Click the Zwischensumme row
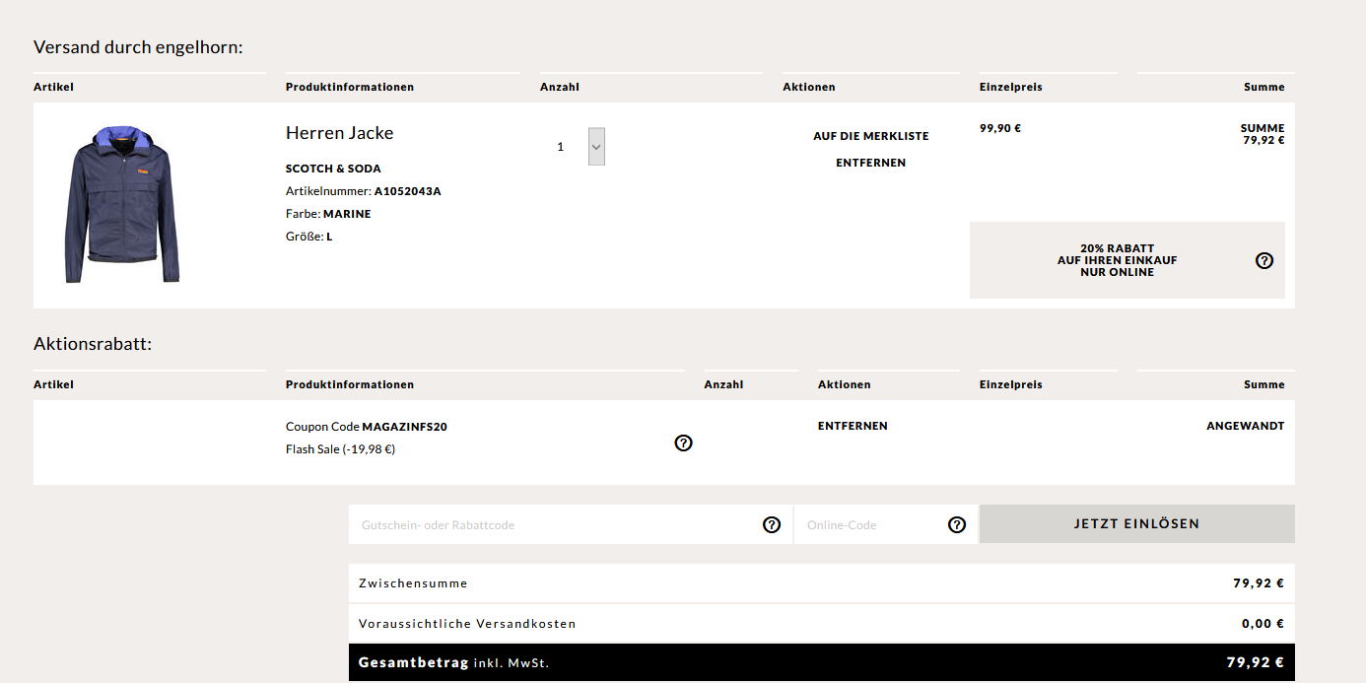Image resolution: width=1366 pixels, height=683 pixels. pos(821,583)
